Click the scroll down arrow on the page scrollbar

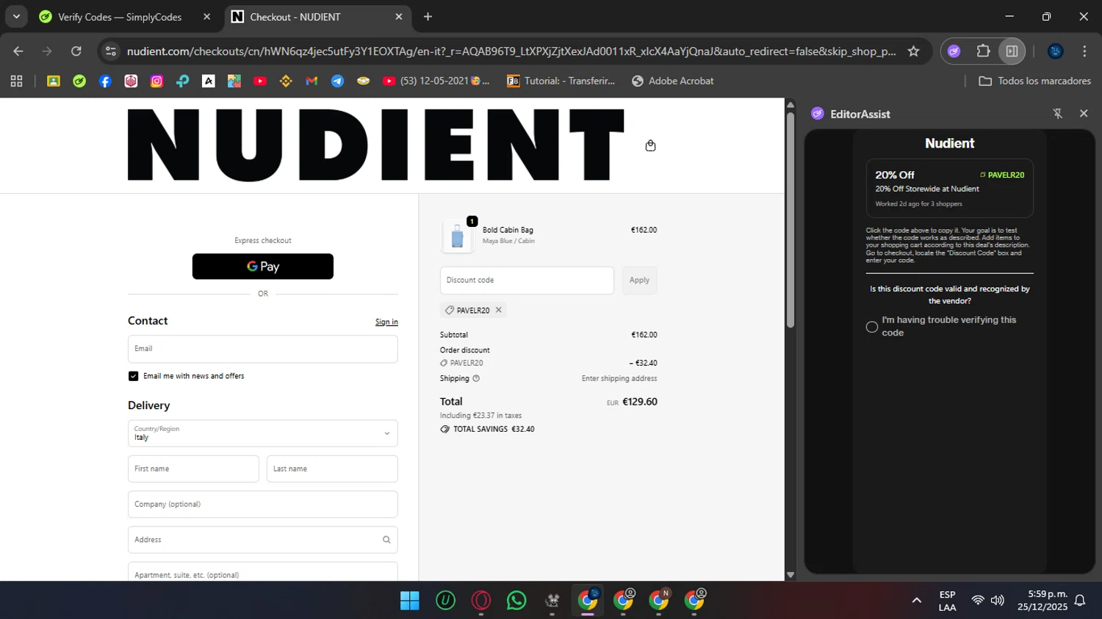pos(791,575)
